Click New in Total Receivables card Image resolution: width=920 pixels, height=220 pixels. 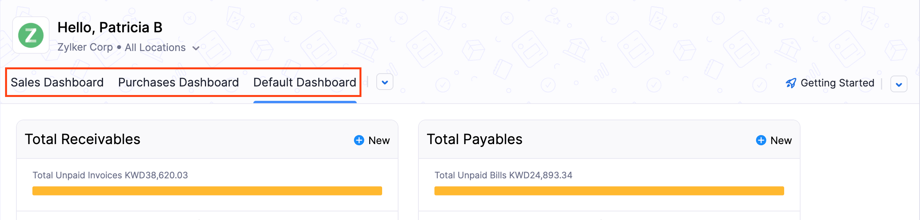tap(379, 140)
